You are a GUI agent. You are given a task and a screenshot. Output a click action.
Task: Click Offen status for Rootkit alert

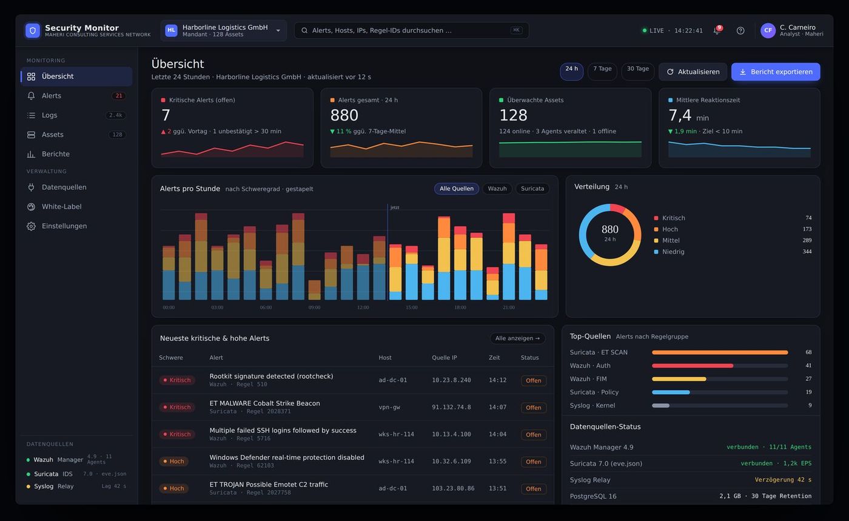pyautogui.click(x=534, y=381)
